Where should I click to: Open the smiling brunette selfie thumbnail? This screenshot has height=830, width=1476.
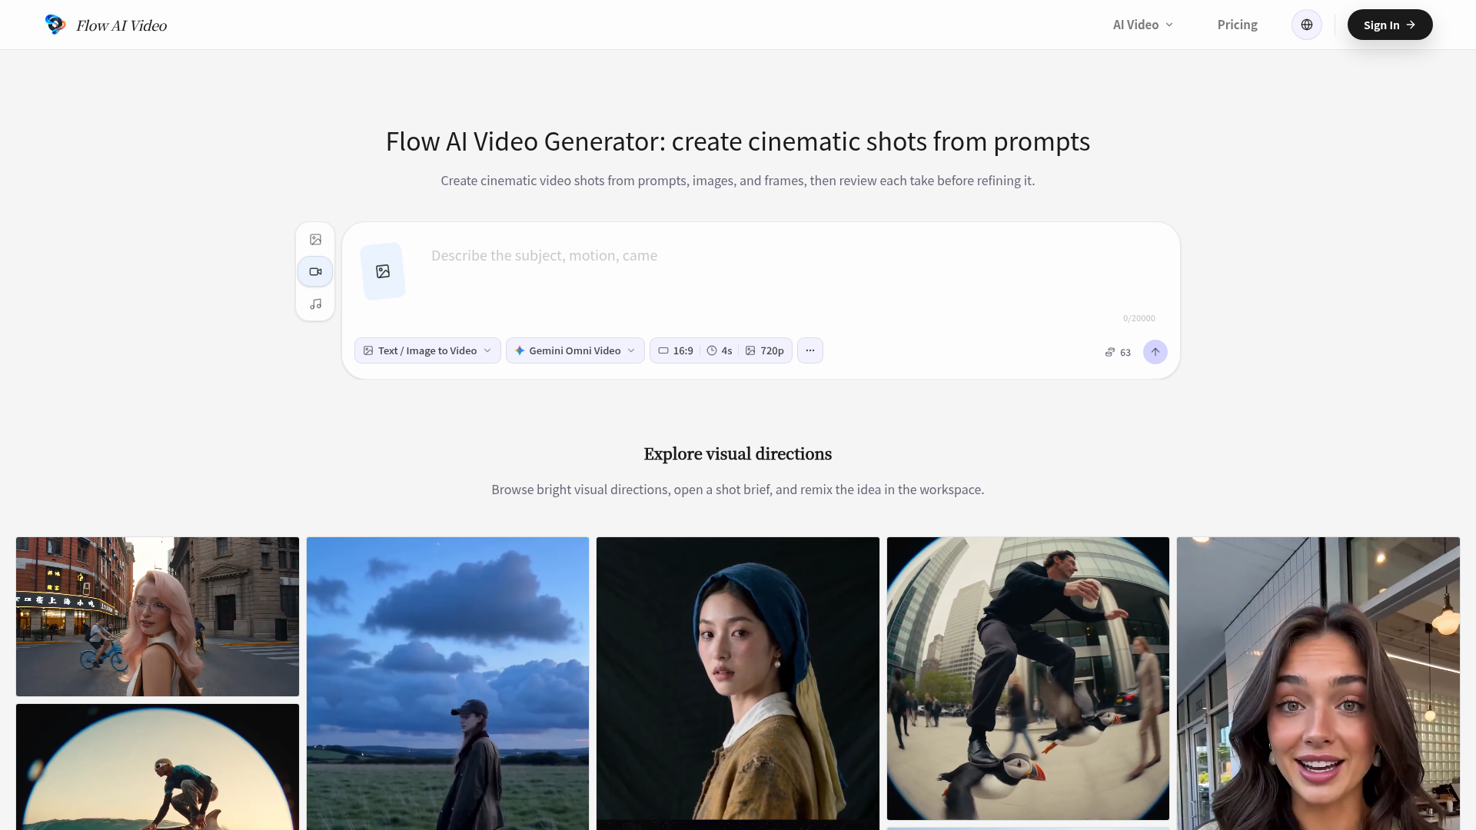1318,683
